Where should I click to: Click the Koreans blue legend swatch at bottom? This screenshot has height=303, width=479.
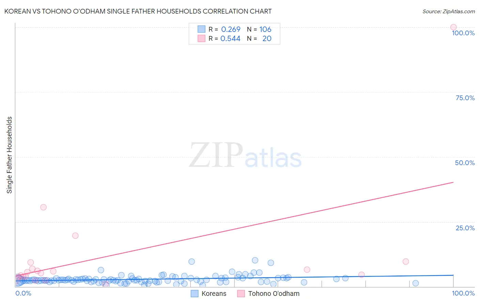(x=195, y=293)
